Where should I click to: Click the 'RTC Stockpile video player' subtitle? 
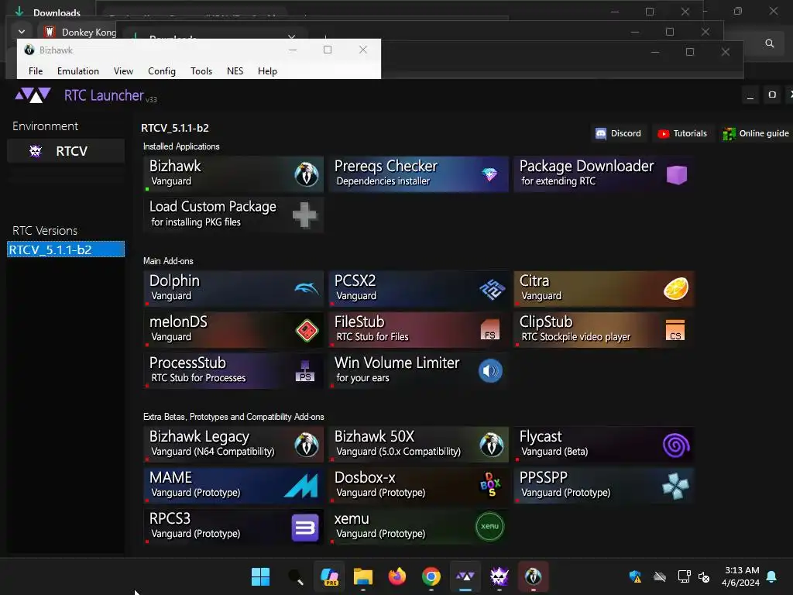click(x=576, y=337)
